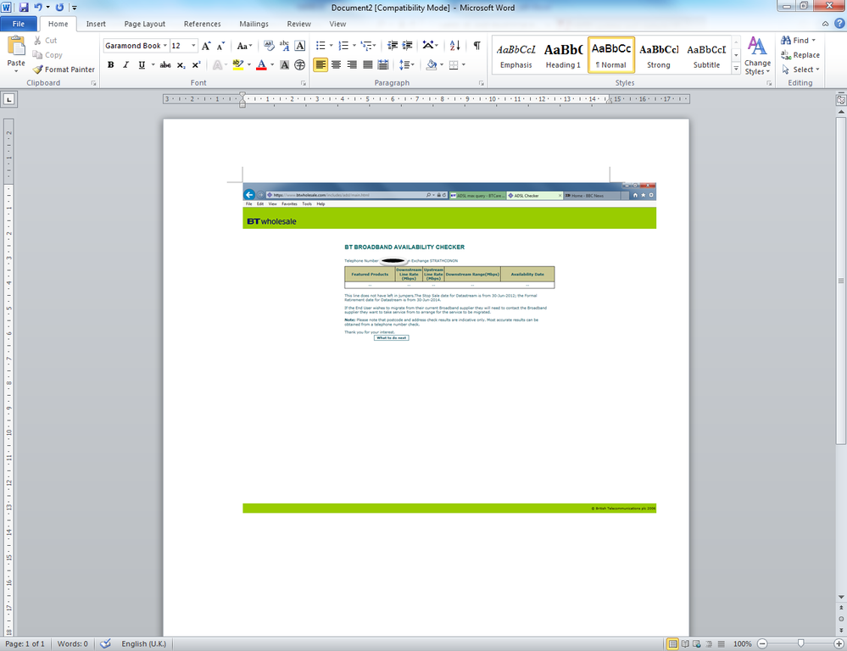847x651 pixels.
Task: Toggle Align Text Left button
Action: pos(320,64)
